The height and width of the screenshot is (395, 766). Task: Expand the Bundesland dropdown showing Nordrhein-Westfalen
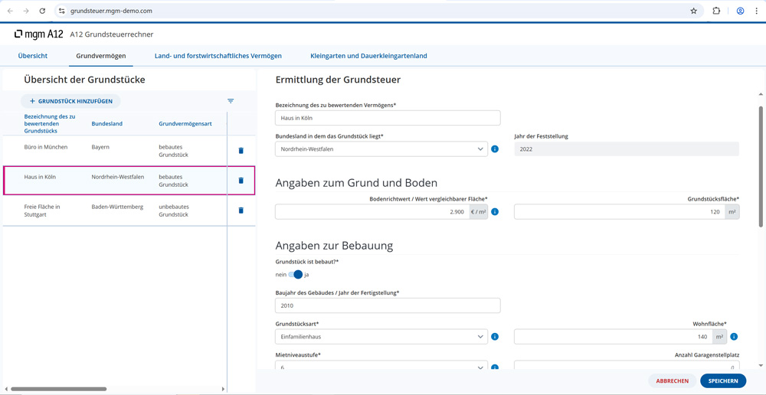(x=381, y=149)
